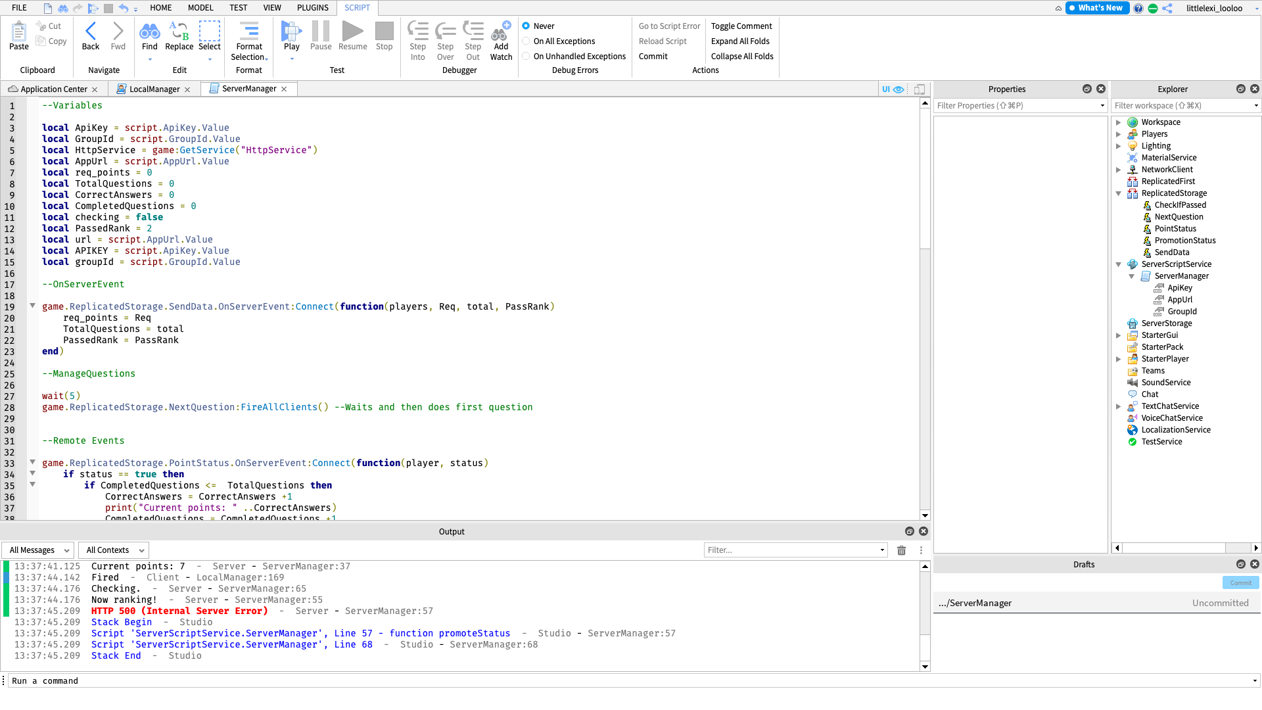Click Commit button in Drafts panel
Screen dimensions: 1262x710
point(1240,582)
